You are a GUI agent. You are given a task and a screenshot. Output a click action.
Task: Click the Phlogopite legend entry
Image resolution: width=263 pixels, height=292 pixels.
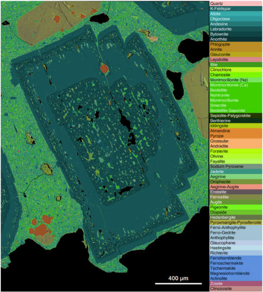coord(236,44)
